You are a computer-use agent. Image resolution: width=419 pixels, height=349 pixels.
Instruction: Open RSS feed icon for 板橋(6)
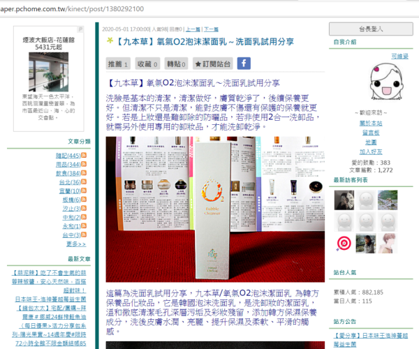coord(84,199)
